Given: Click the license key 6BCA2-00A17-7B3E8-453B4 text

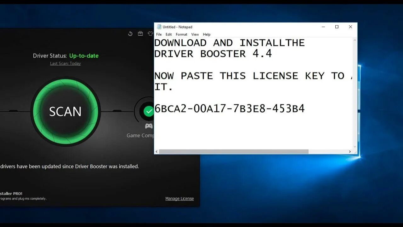Looking at the screenshot, I should 230,109.
